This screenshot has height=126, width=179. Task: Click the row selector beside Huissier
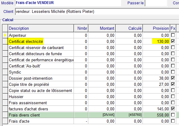pos(5,97)
